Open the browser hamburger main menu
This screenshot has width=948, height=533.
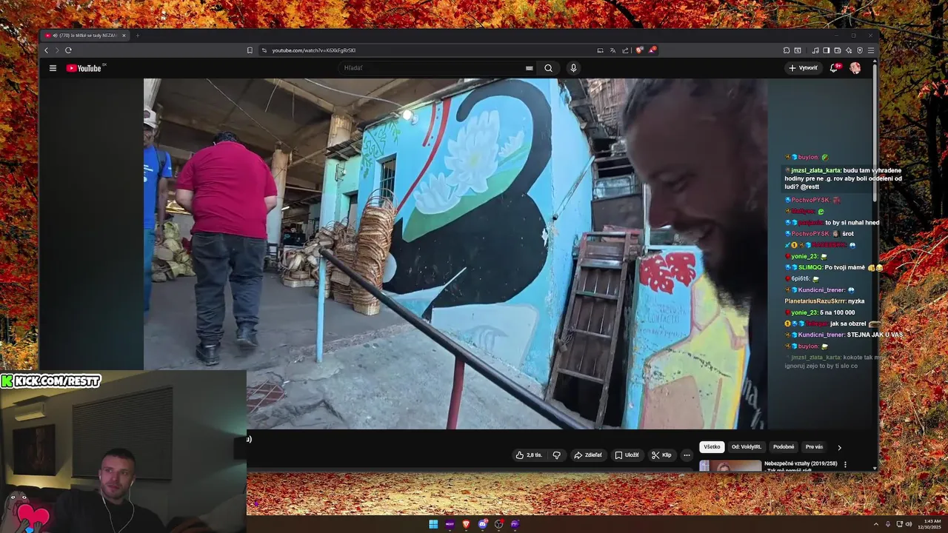pos(871,50)
